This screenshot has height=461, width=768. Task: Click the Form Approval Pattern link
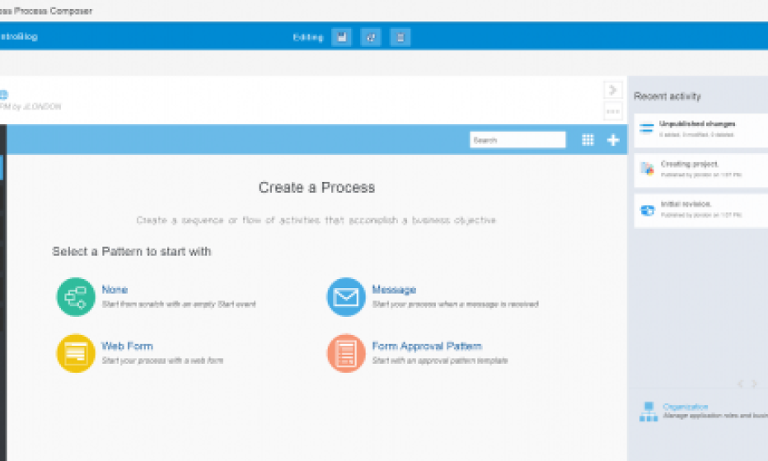click(427, 346)
